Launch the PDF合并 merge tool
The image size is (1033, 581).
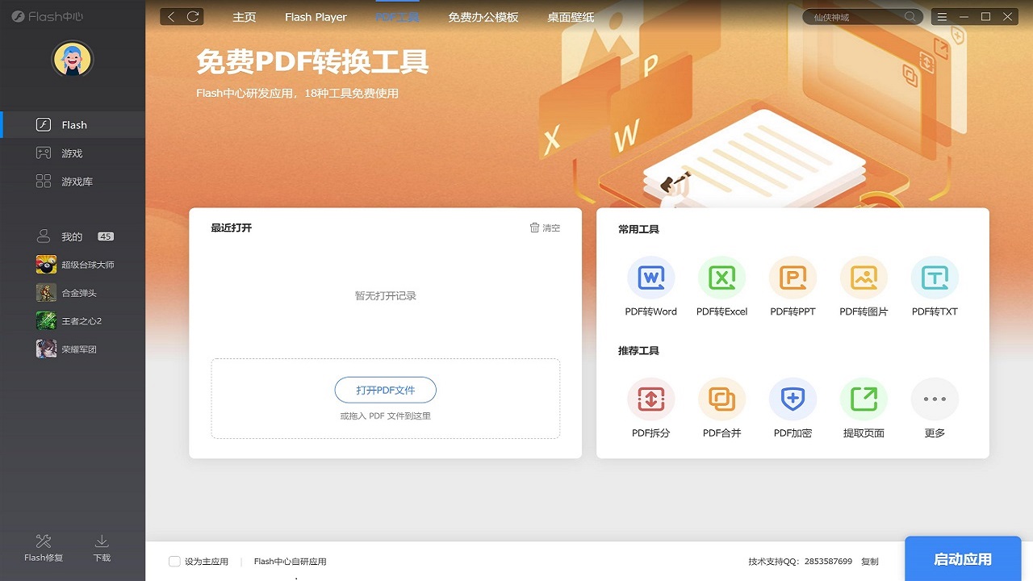click(721, 399)
